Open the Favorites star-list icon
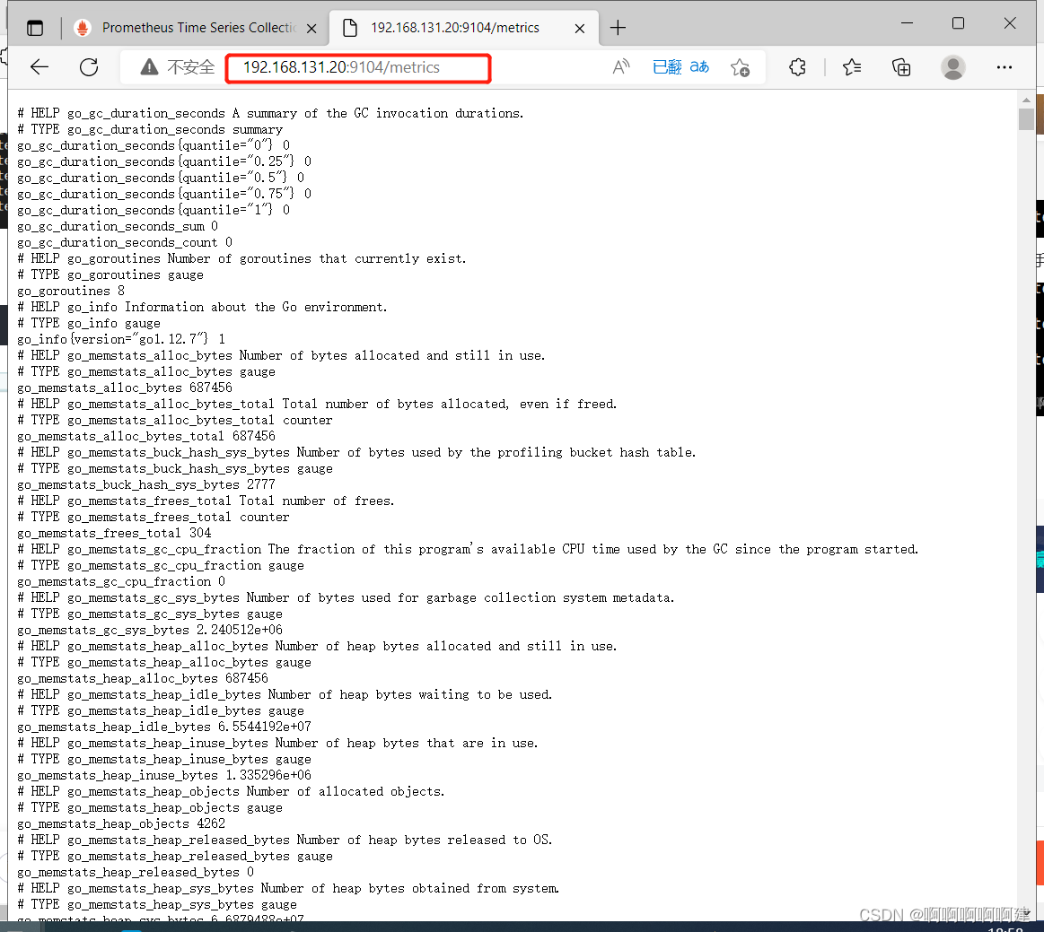The width and height of the screenshot is (1044, 932). pos(851,67)
